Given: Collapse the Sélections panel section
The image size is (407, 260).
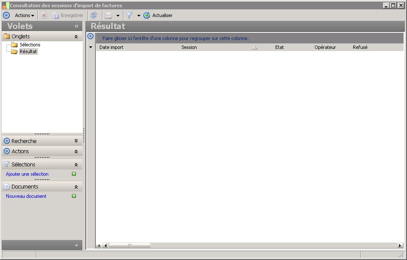Looking at the screenshot, I should pyautogui.click(x=76, y=165).
